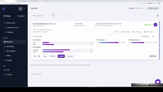163x92 pixels.
Task: Click the browser address bar
Action: (x=74, y=3)
